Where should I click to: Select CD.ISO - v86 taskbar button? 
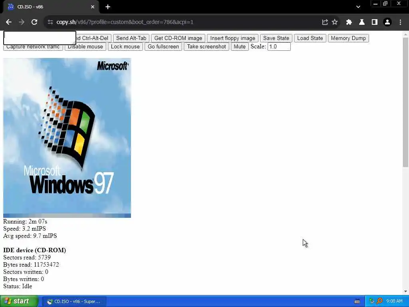tap(74, 301)
